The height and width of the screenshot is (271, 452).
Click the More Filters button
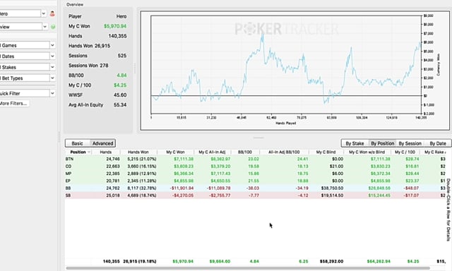[x=13, y=103]
